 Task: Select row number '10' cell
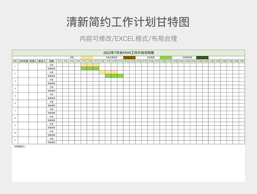click(15, 133)
